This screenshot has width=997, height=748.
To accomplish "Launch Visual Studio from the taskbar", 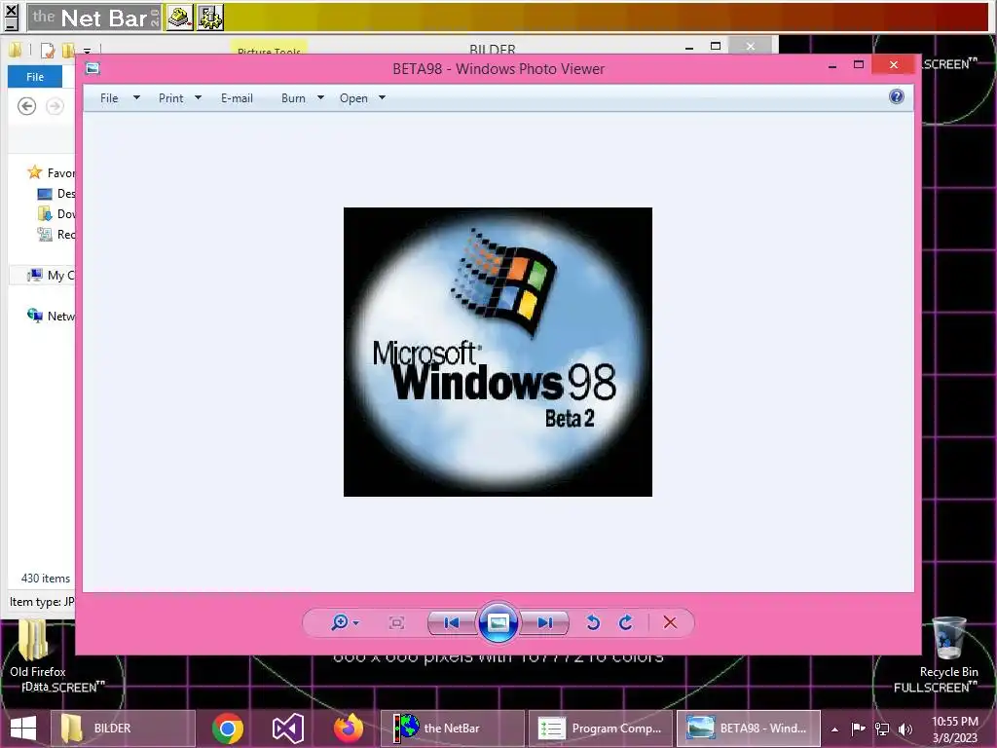I will click(x=288, y=729).
